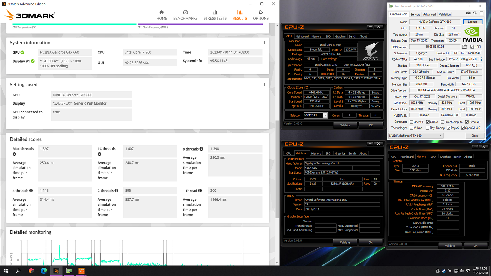The image size is (491, 276).
Task: Open About tab in Memory CPU-Z window
Action: pos(468,157)
